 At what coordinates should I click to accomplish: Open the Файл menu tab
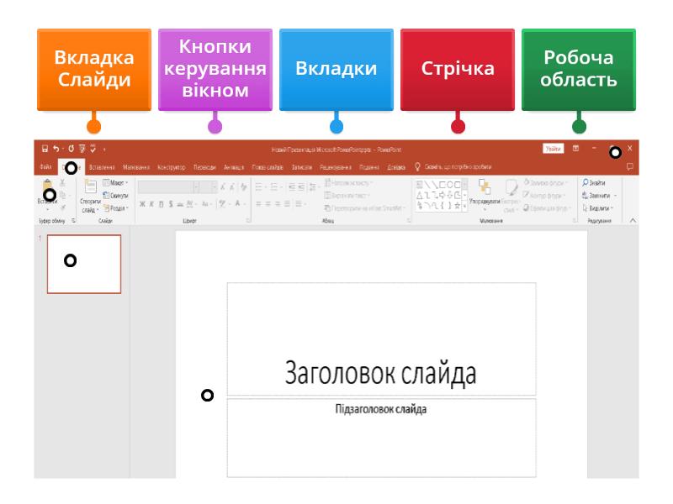pos(45,167)
